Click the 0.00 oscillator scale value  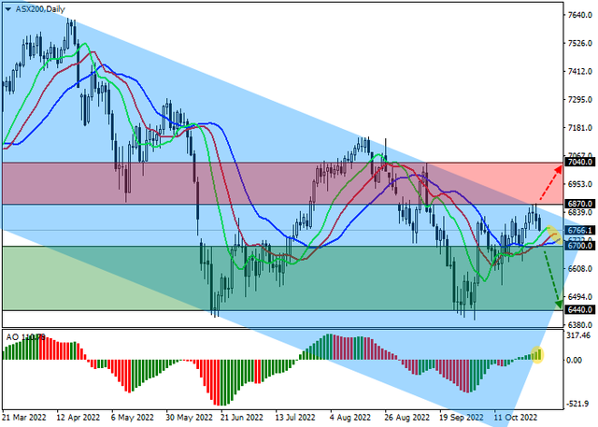click(574, 360)
